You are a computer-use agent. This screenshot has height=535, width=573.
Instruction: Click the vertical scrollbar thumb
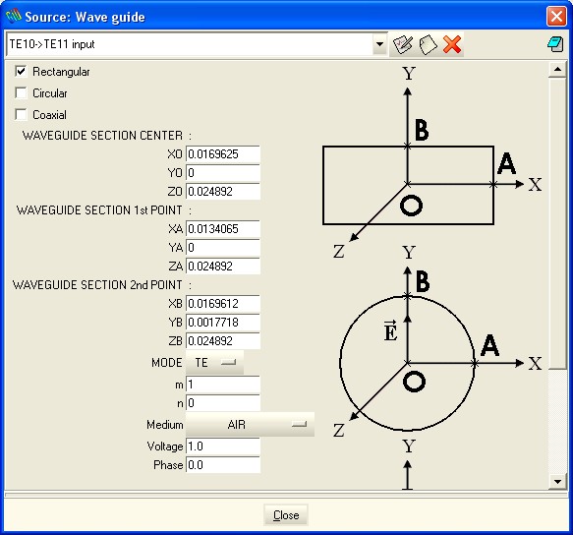(x=557, y=224)
